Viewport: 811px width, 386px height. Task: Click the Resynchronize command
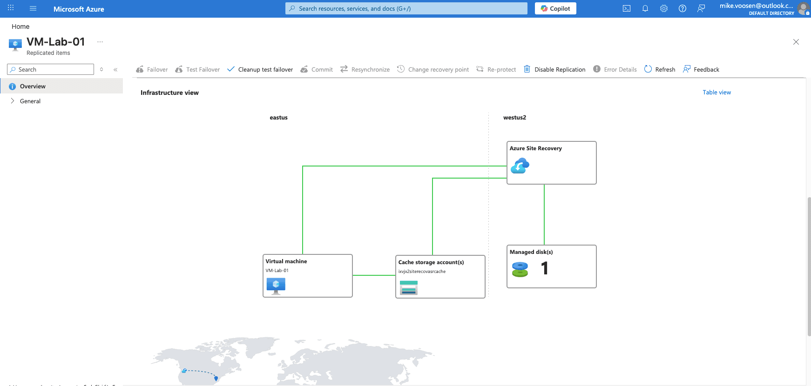click(x=365, y=69)
